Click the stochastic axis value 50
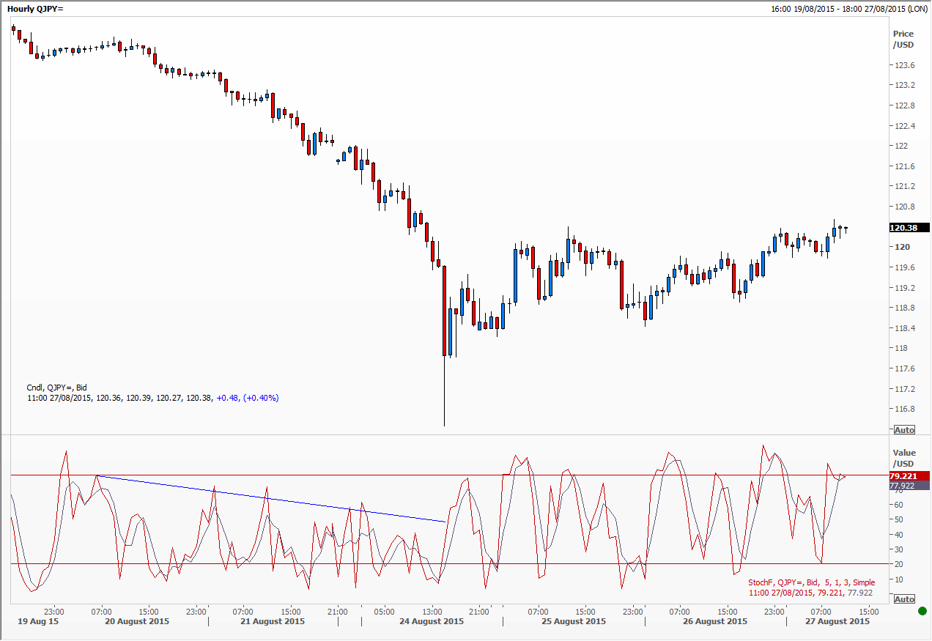The image size is (932, 641). (898, 520)
